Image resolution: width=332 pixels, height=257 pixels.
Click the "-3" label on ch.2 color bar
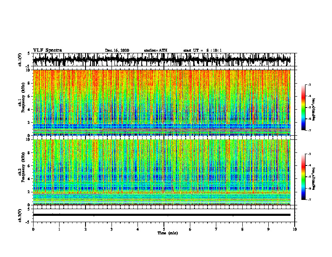[309, 154]
